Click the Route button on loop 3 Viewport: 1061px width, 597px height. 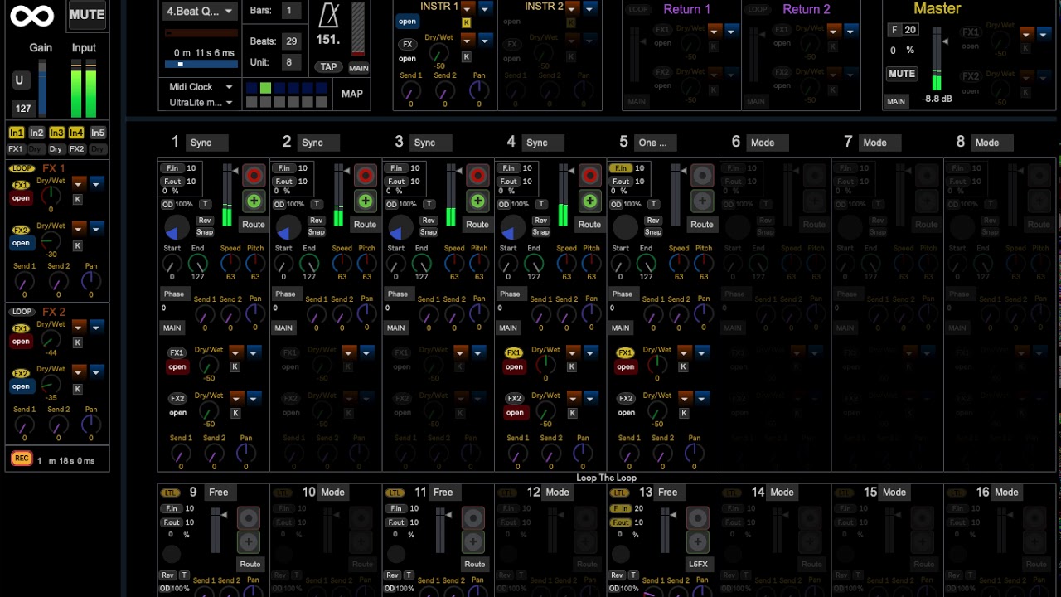click(x=477, y=225)
